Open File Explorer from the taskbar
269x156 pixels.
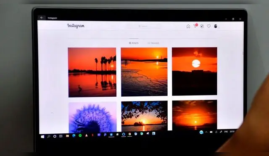67,136
